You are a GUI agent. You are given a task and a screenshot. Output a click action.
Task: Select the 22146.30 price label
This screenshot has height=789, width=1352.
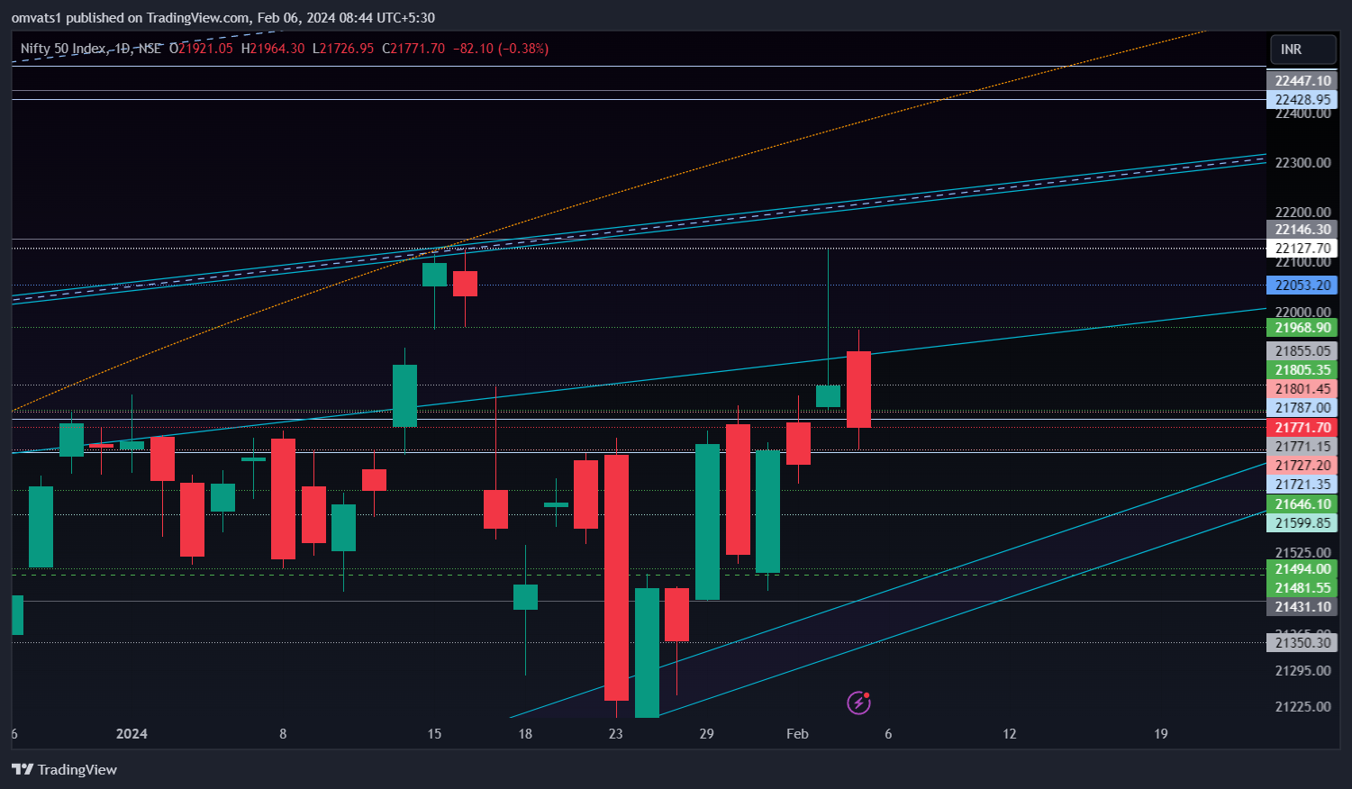(1302, 230)
